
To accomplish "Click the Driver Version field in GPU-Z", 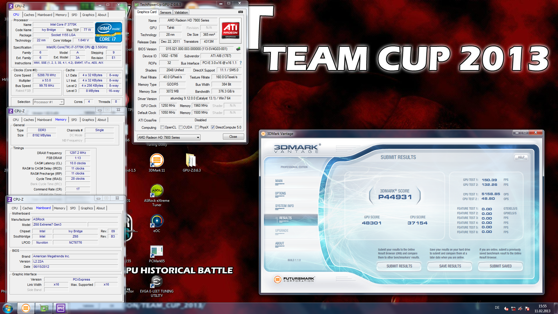I will pos(200,98).
